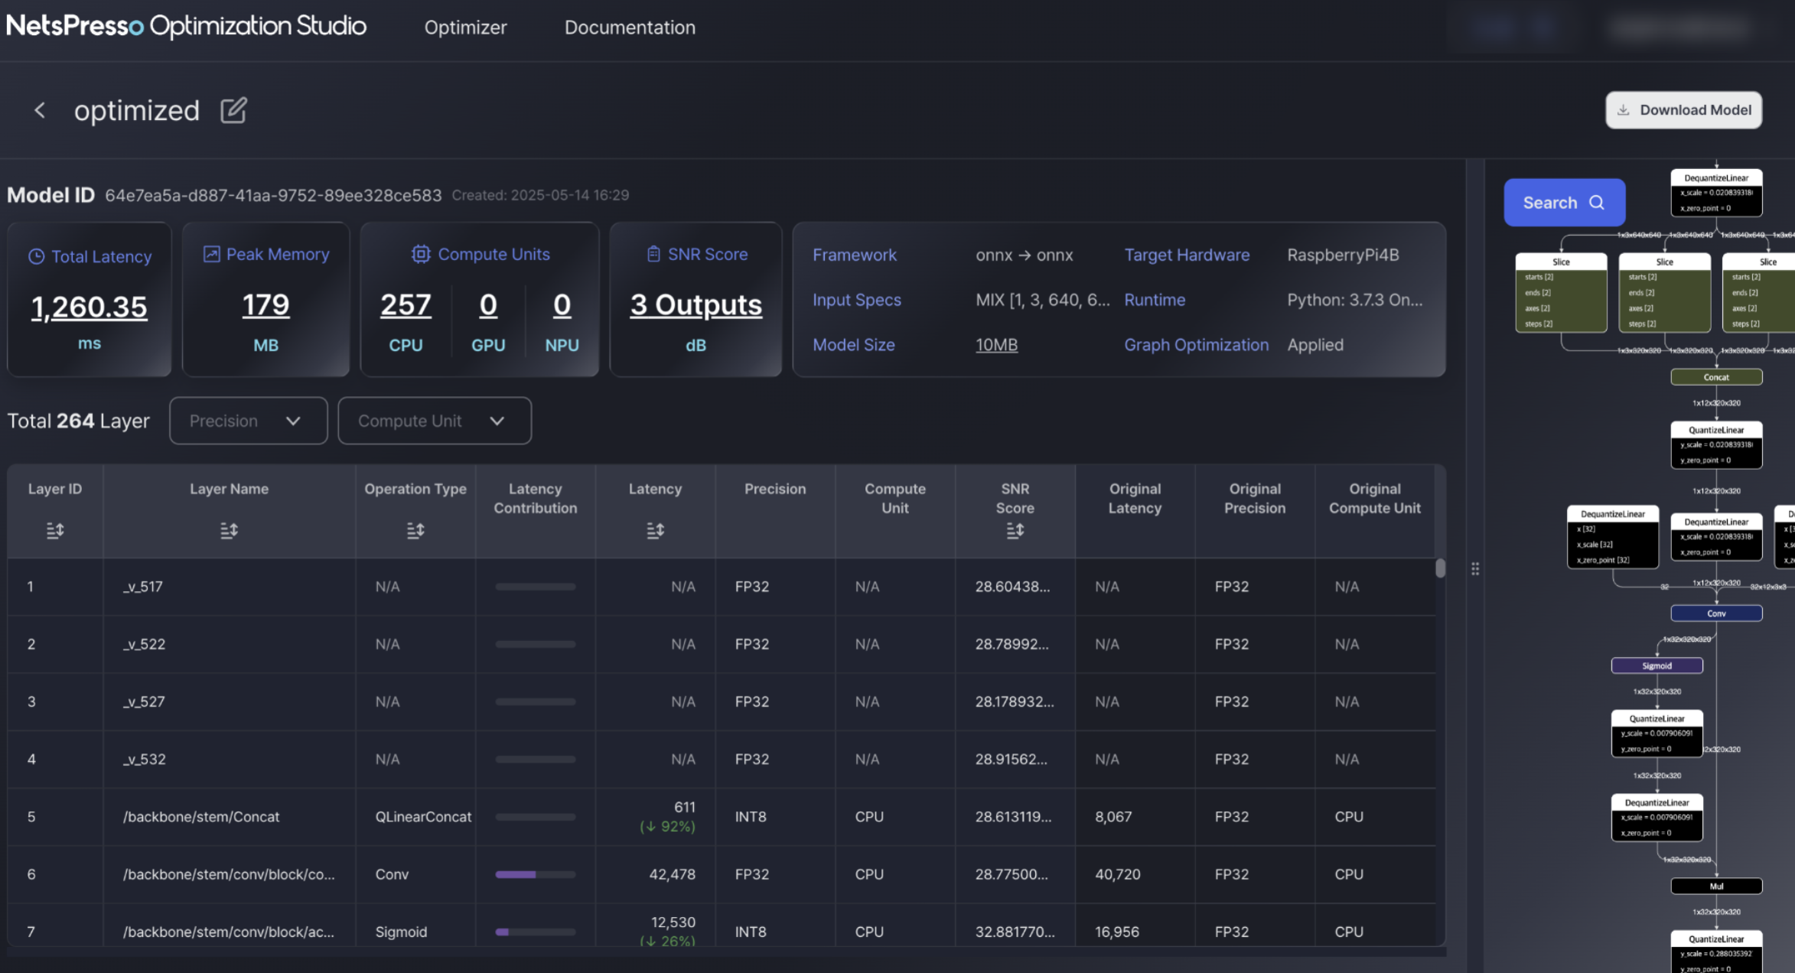Image resolution: width=1795 pixels, height=973 pixels.
Task: Click the panel resize drag handle dots
Action: click(1475, 568)
